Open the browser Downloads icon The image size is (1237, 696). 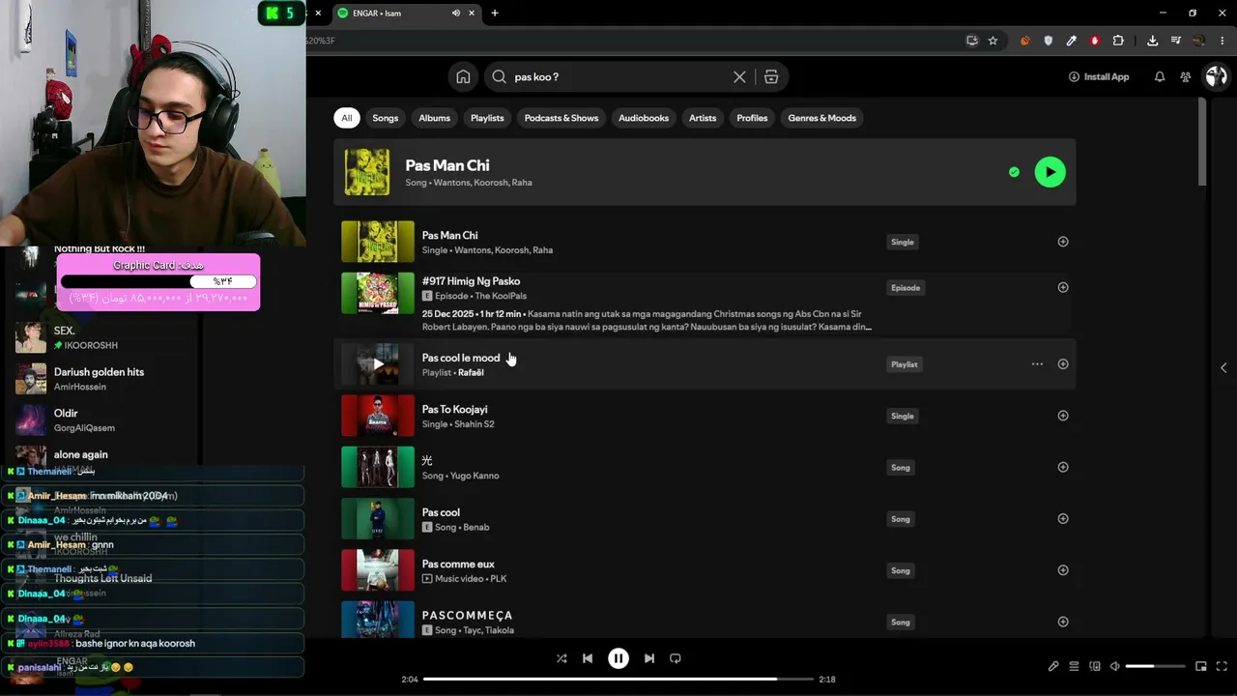1152,41
